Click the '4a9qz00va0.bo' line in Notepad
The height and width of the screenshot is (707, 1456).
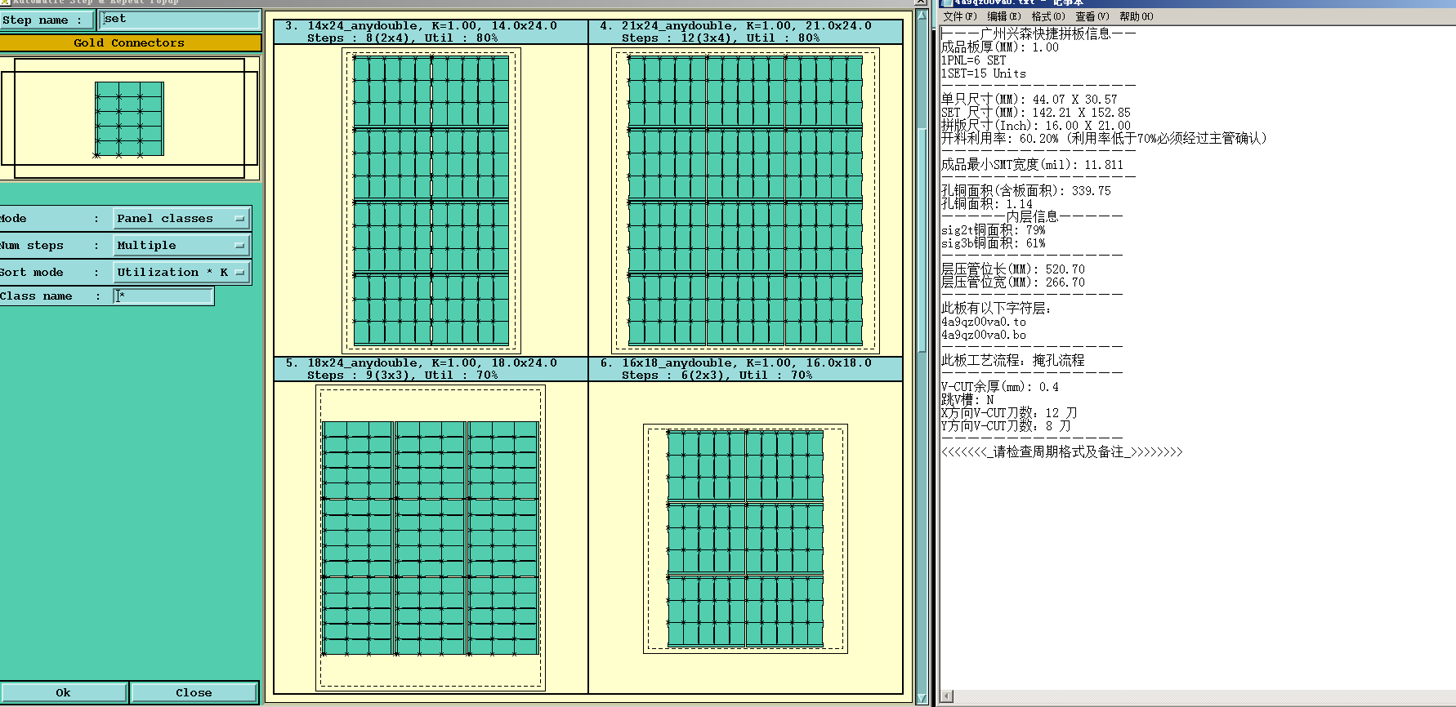983,335
